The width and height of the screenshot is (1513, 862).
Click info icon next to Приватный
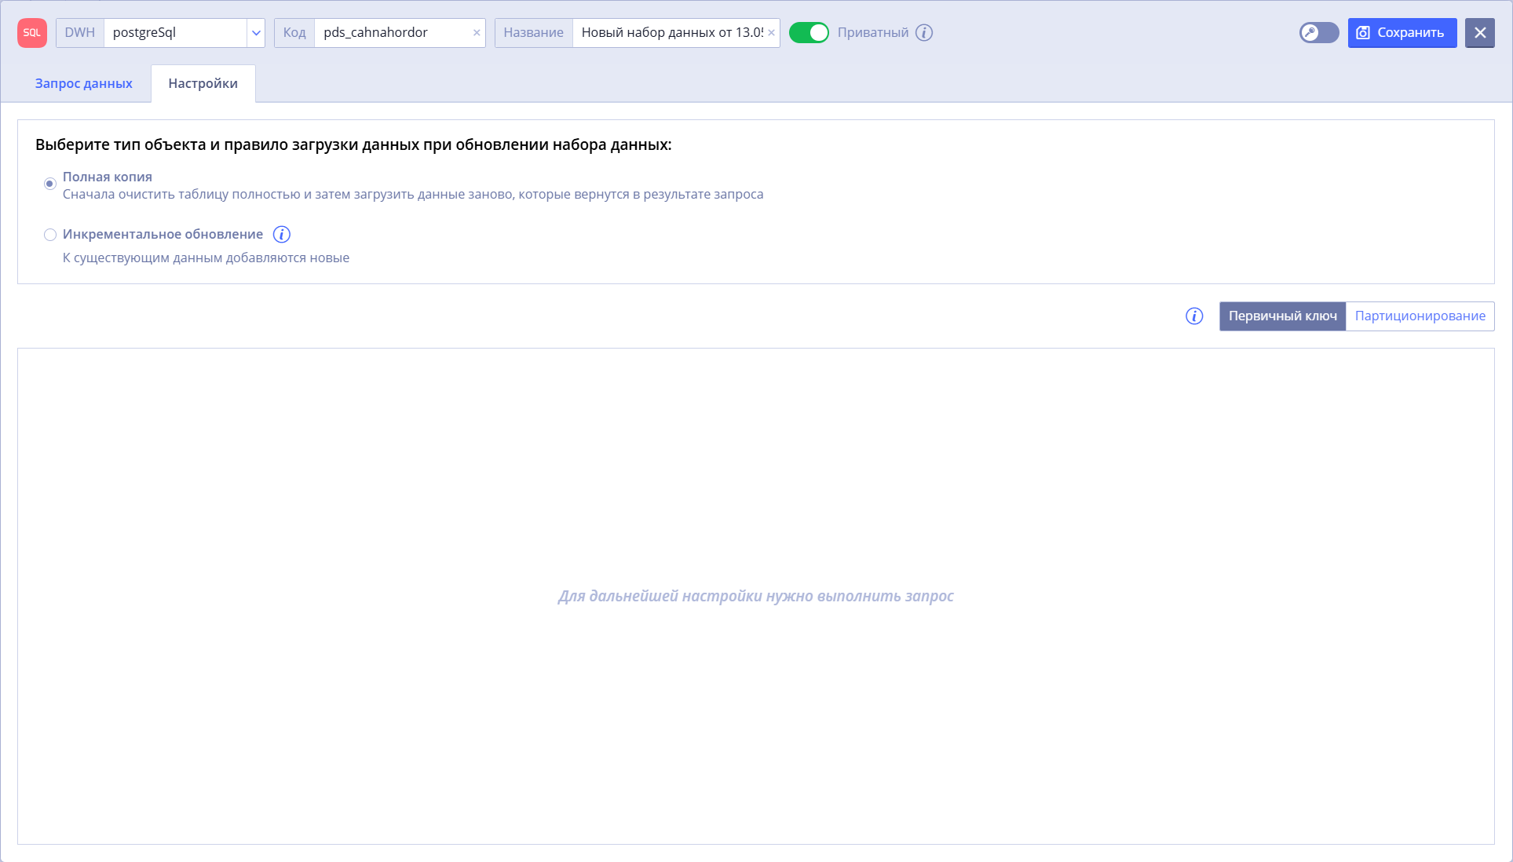coord(924,33)
